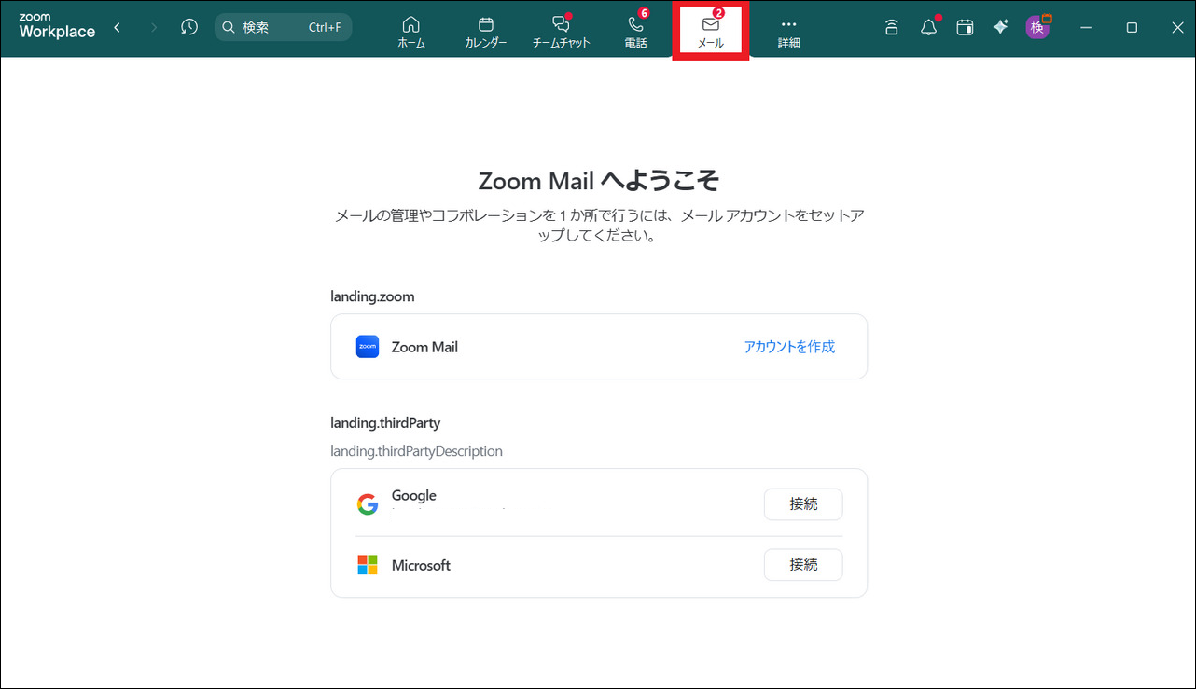Screen dimensions: 1196x689
Task: Open the history clock icon
Action: [x=189, y=28]
